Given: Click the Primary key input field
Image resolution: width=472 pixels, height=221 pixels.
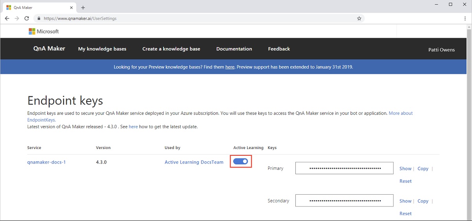Looking at the screenshot, I should [x=345, y=168].
